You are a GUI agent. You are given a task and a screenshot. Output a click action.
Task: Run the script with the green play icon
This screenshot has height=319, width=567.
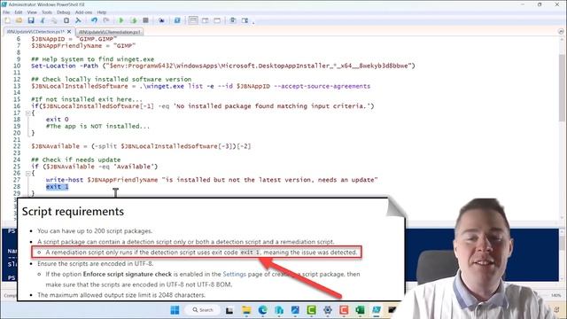pos(121,20)
